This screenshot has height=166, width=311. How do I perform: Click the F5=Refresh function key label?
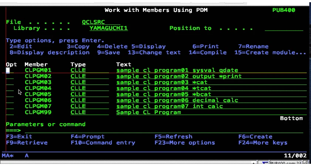[173, 136]
